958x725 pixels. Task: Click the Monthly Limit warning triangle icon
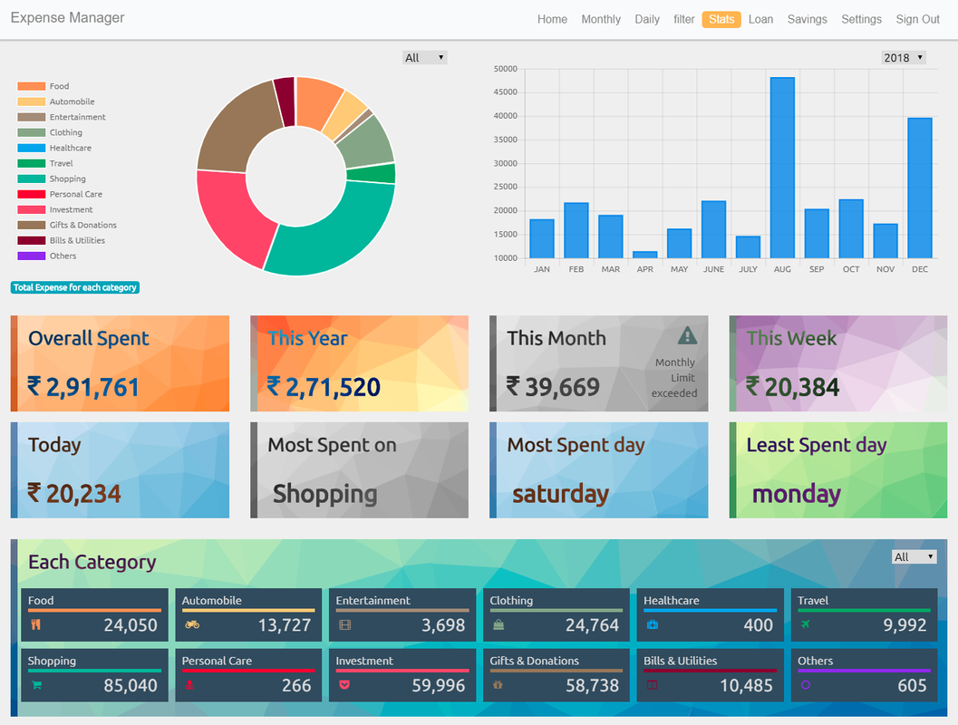coord(687,335)
